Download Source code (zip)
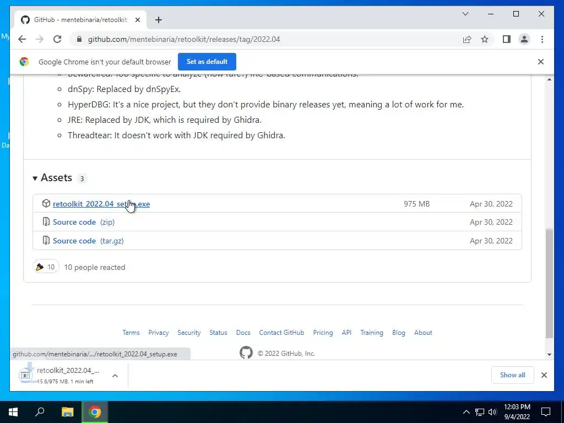Image resolution: width=564 pixels, height=423 pixels. click(84, 223)
